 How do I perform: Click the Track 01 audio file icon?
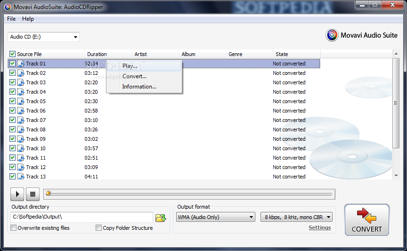(21, 64)
